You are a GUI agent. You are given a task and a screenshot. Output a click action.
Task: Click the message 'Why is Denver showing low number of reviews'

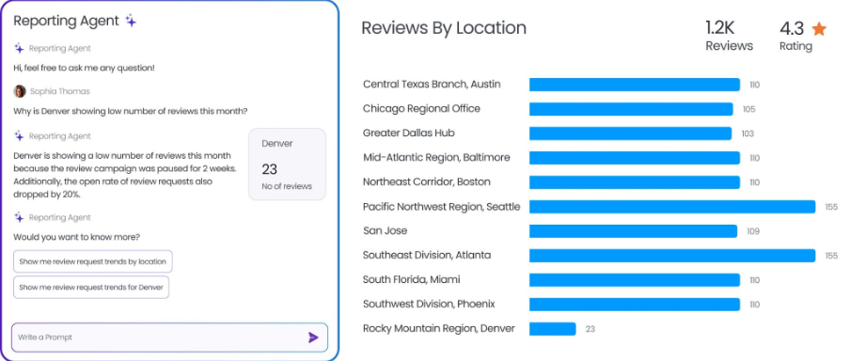131,111
